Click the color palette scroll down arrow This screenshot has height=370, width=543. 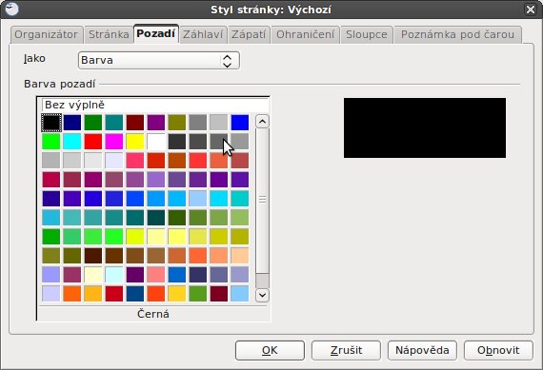point(262,295)
